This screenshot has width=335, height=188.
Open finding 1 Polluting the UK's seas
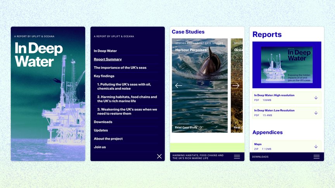(x=124, y=86)
